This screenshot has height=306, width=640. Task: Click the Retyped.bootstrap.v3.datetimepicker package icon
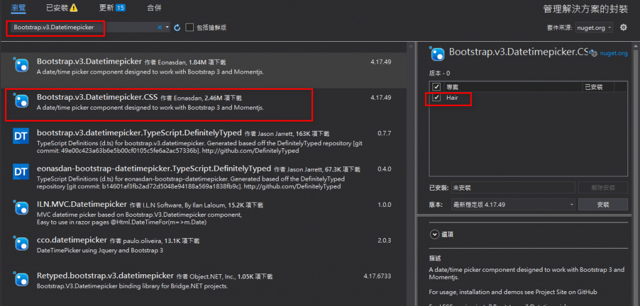tap(21, 279)
